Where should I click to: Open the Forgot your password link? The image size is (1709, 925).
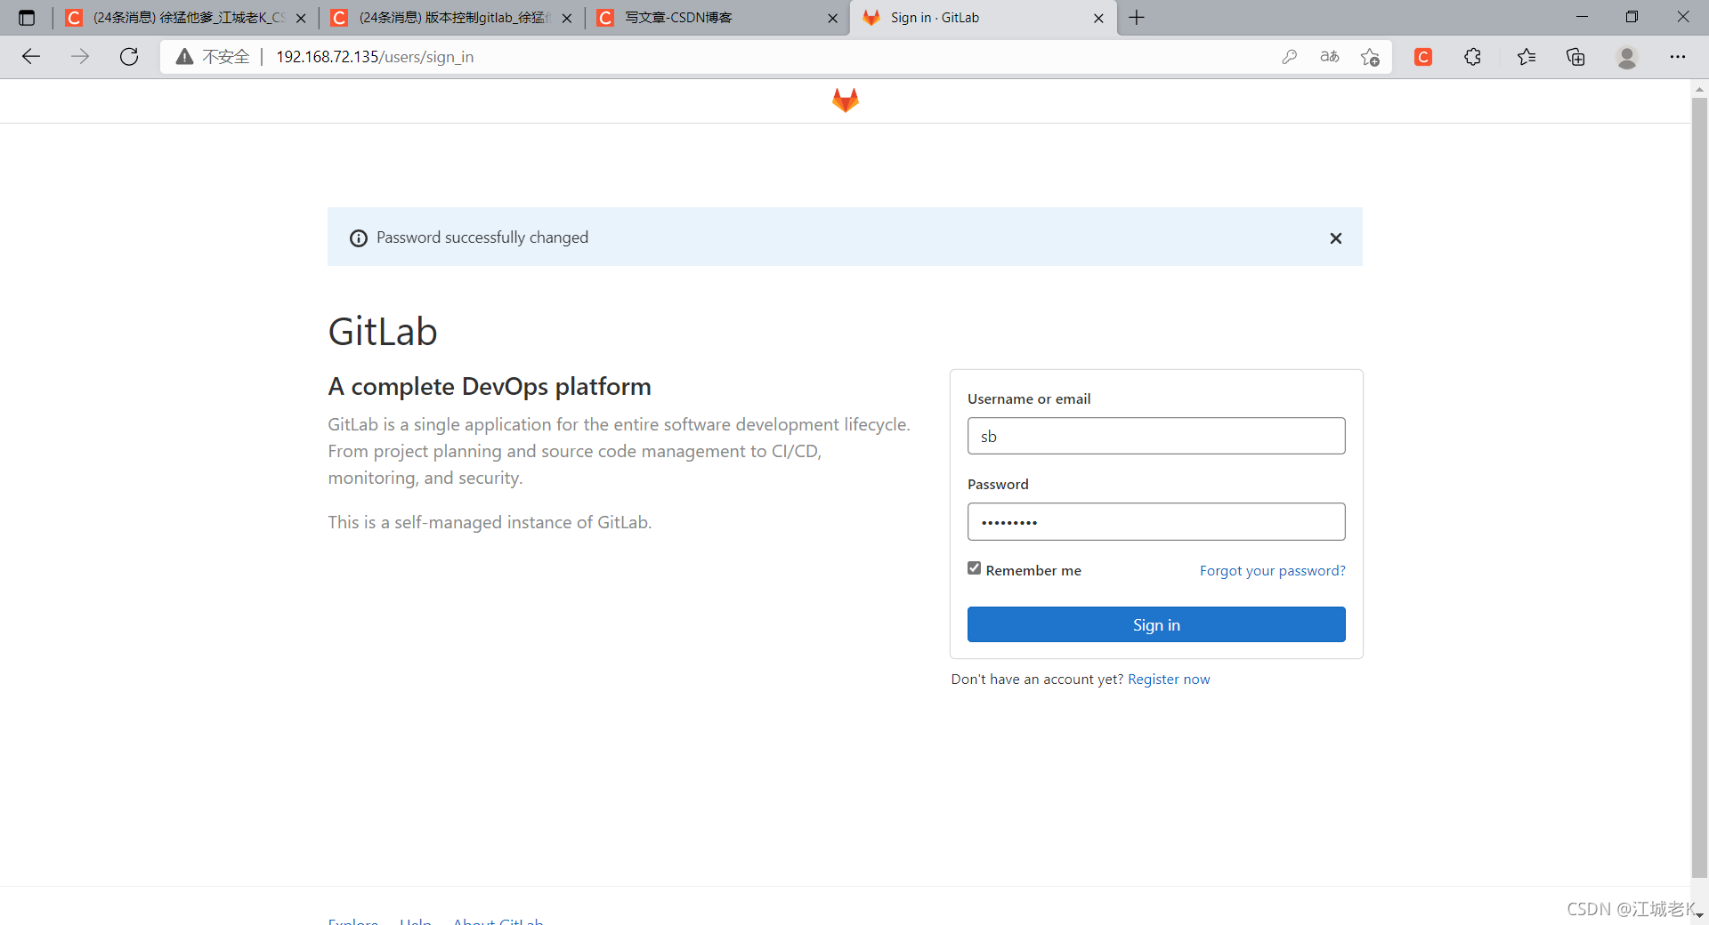point(1272,570)
